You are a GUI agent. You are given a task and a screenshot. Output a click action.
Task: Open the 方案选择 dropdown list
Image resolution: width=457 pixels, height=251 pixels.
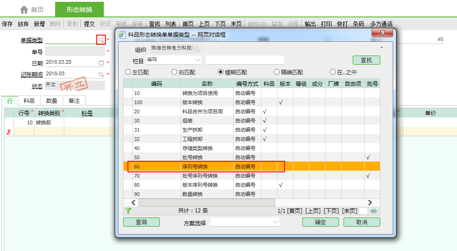tap(276, 222)
